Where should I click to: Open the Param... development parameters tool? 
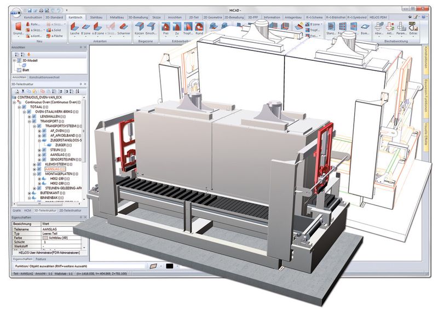tap(401, 29)
